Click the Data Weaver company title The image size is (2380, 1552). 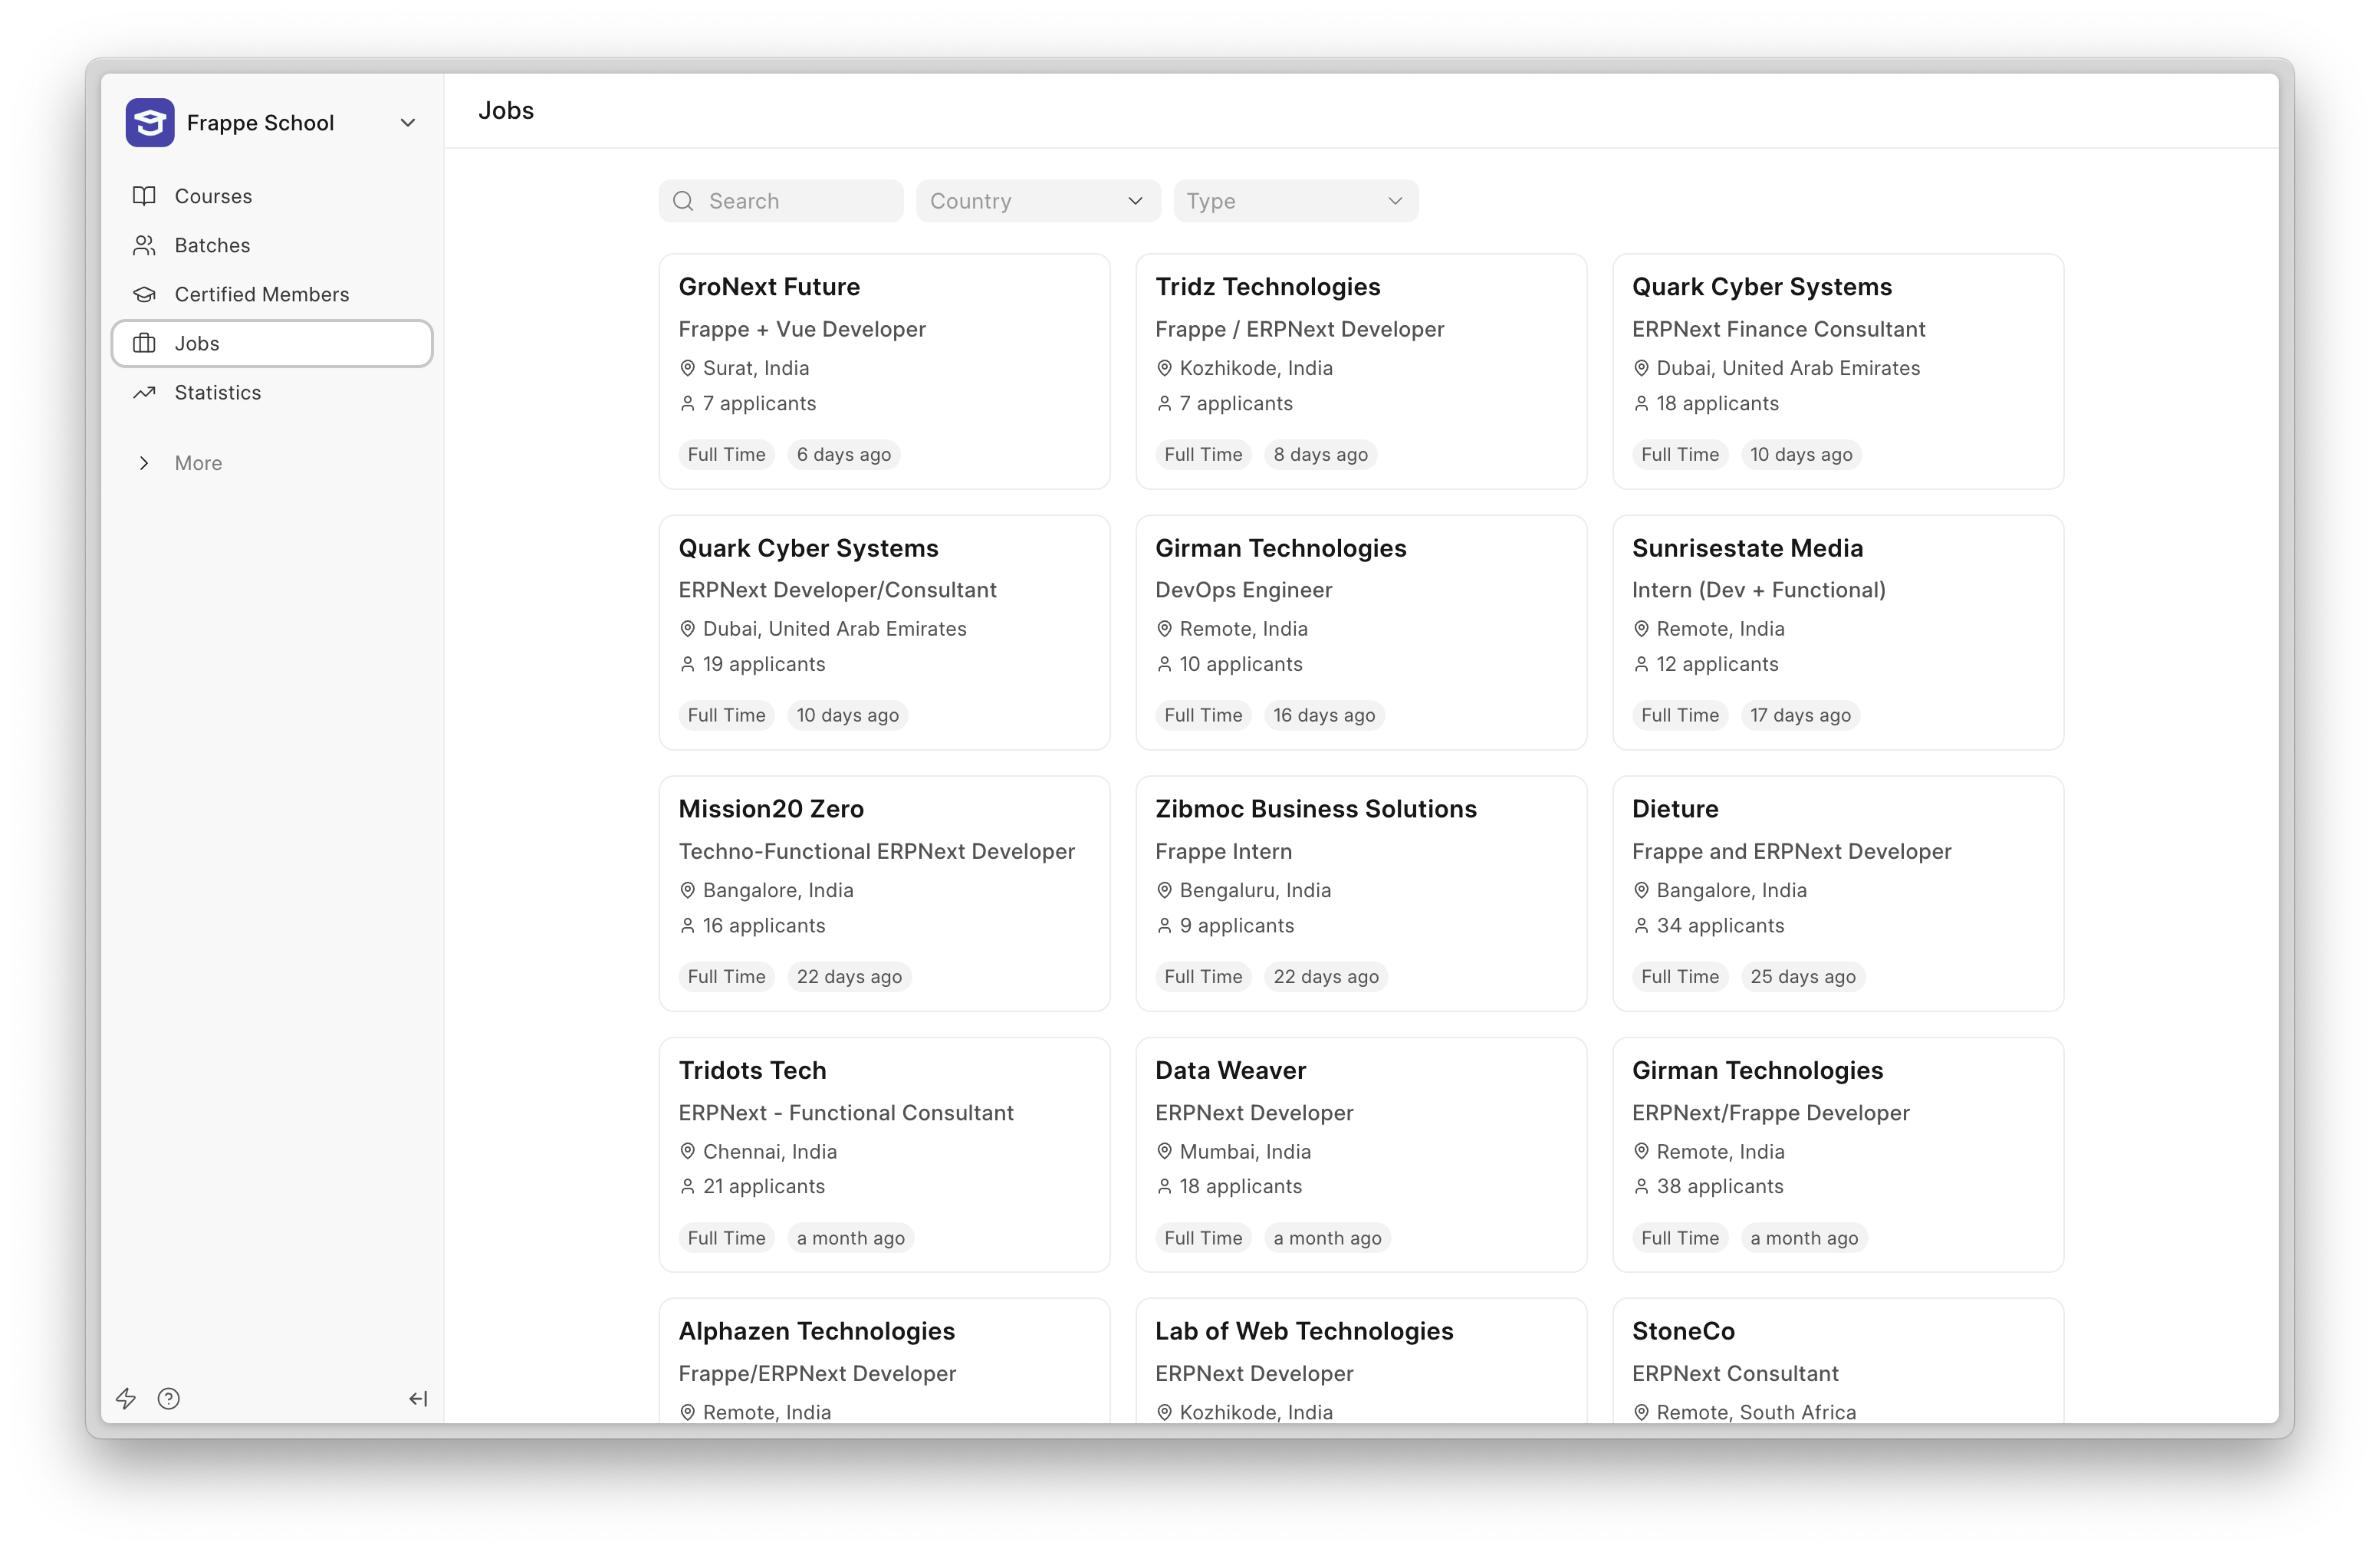[1230, 1071]
